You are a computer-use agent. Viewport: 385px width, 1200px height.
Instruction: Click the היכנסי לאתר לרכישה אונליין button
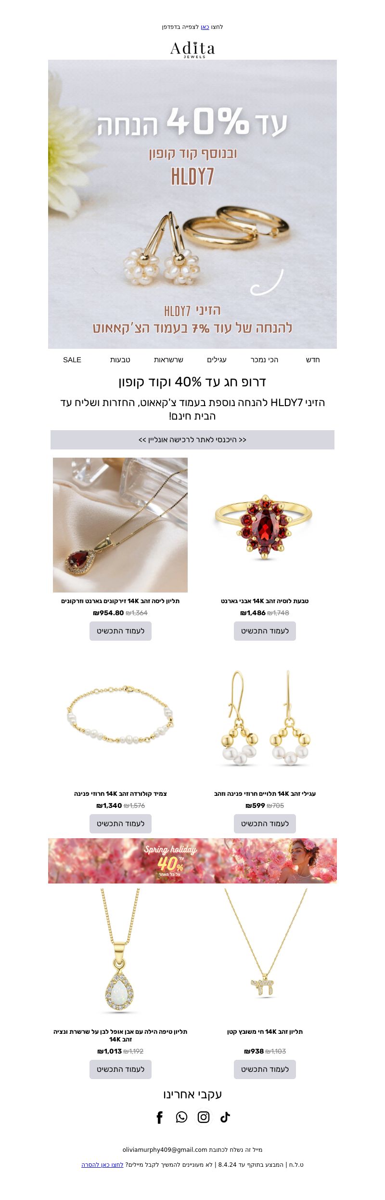pos(192,440)
